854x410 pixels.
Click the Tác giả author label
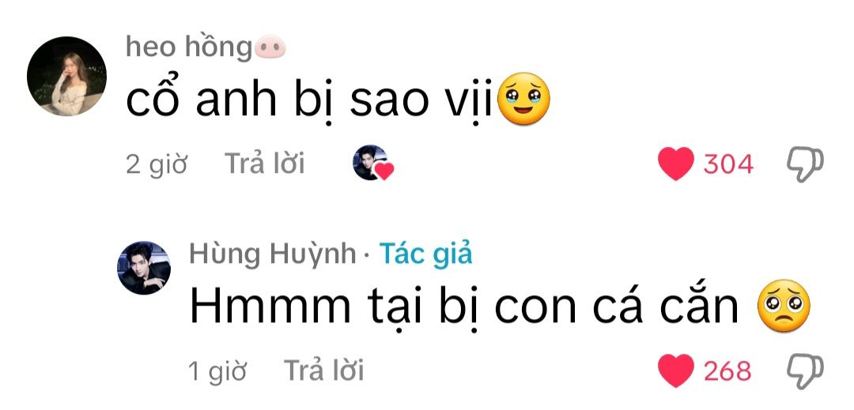coord(426,254)
